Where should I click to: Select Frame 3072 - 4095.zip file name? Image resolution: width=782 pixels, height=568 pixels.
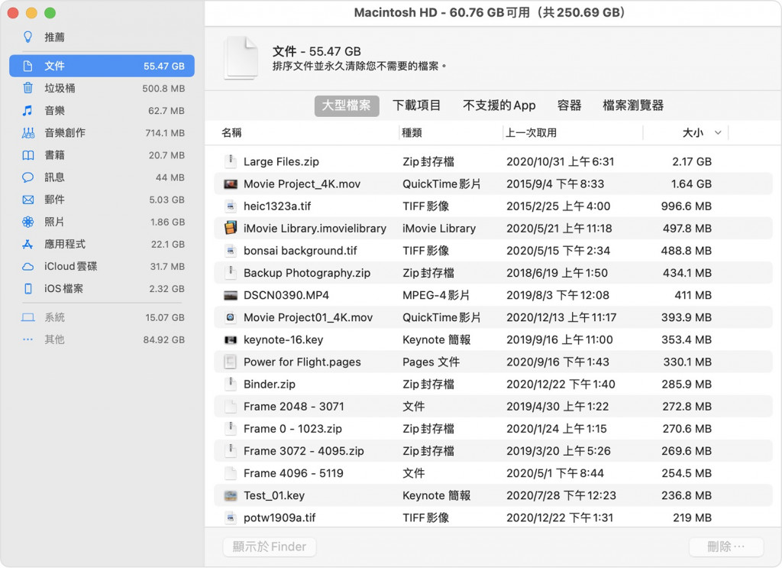(304, 451)
